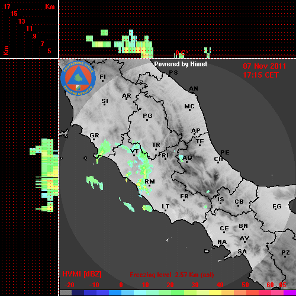Click the PE city marker
Screen dimensions: 296x296
[x=225, y=153]
